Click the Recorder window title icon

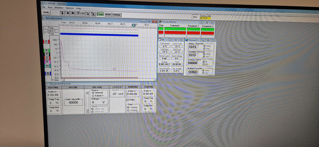point(43,18)
